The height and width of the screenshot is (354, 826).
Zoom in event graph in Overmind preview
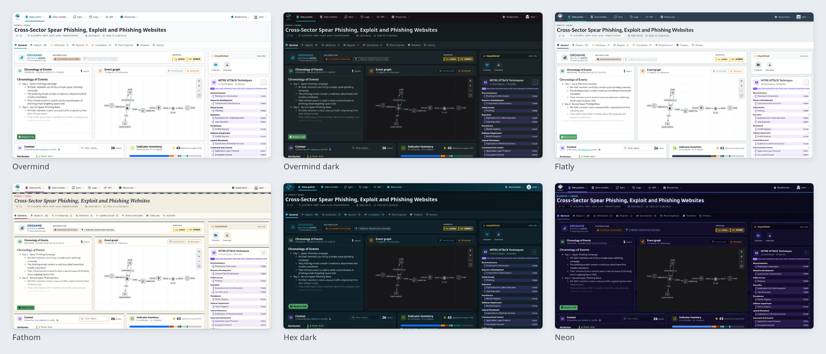pos(199,81)
